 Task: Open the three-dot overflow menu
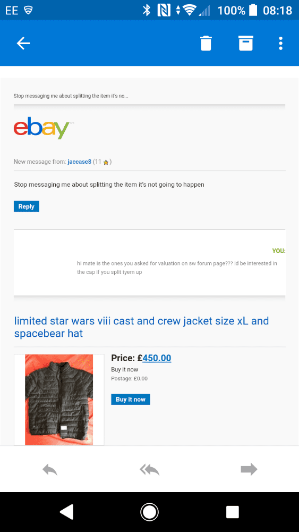(280, 44)
